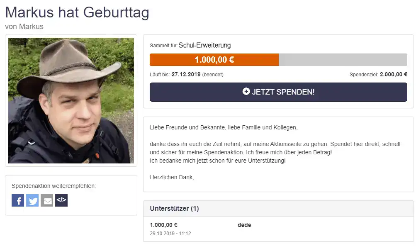This screenshot has width=416, height=246.
Task: Open Markus's profile photo
Action: (x=71, y=100)
